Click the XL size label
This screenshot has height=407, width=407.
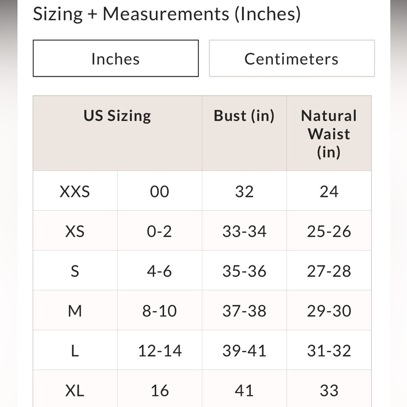[x=75, y=391]
